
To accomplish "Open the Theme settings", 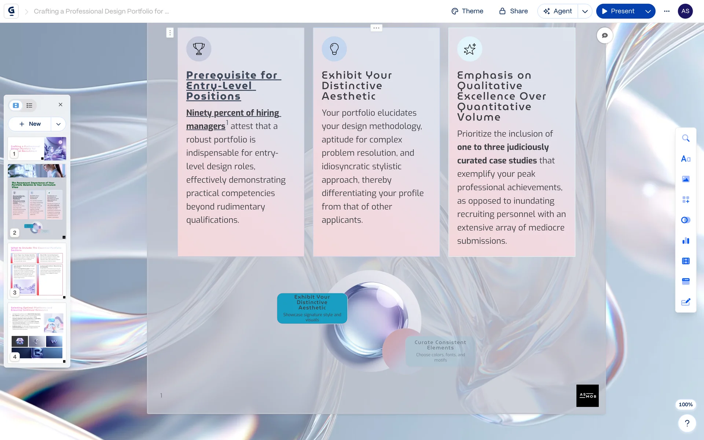I will (467, 11).
